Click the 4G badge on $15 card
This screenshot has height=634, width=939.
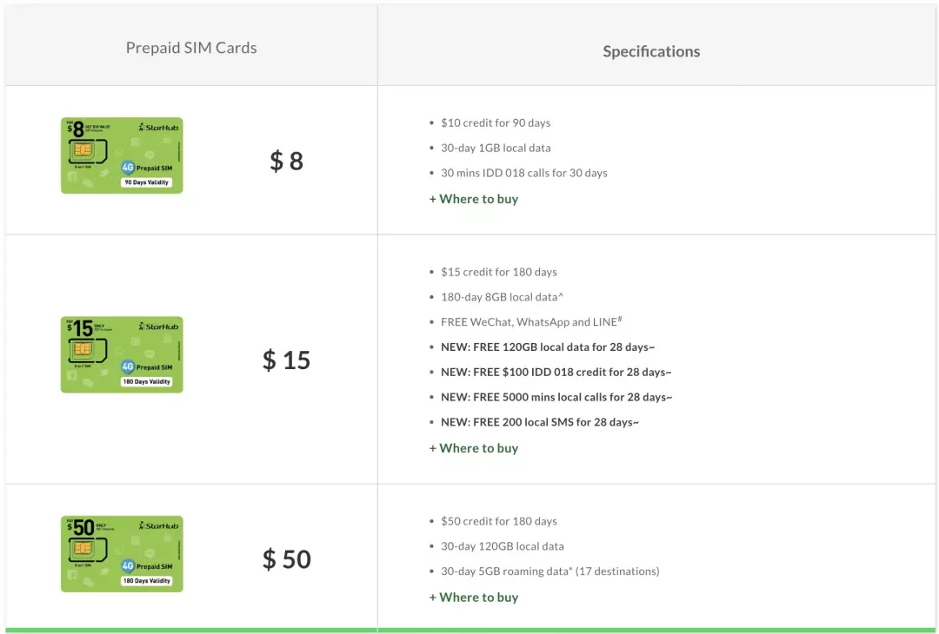click(128, 367)
